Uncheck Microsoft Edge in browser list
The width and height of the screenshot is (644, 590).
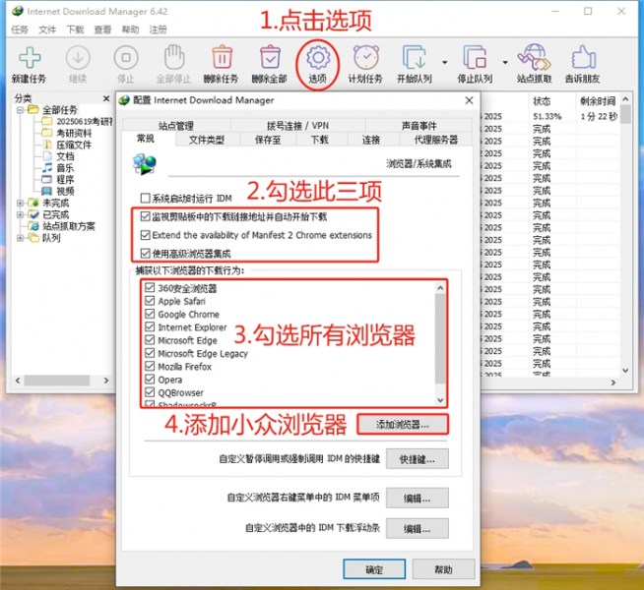tap(150, 340)
